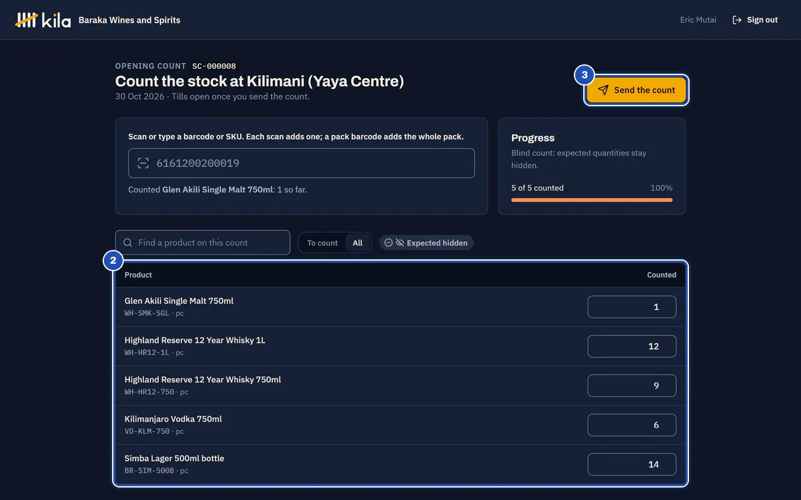
Task: Click SKU code WH-HR12-750
Action: coord(150,392)
